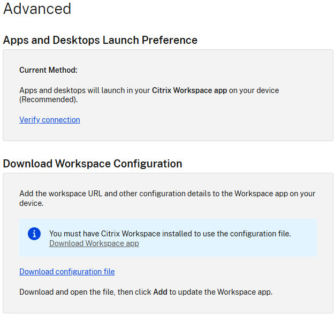
Task: Click the 'on your device' text after Citrix Workspace app
Action: click(x=254, y=90)
